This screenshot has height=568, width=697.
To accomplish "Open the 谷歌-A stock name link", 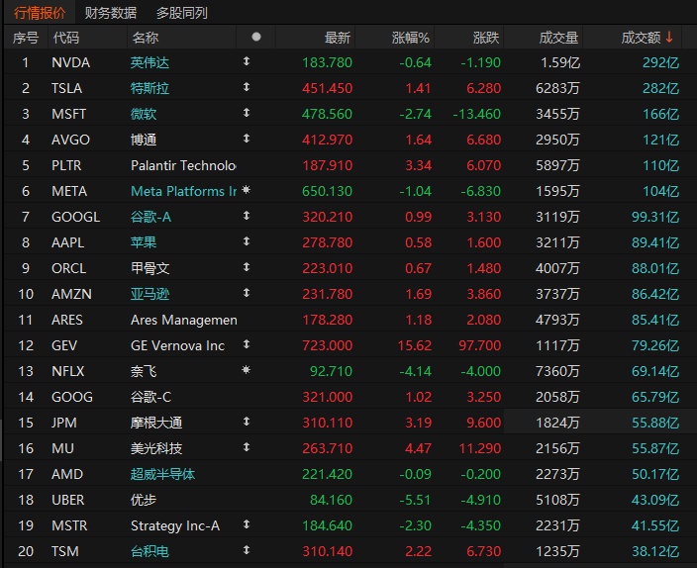I will click(x=150, y=218).
